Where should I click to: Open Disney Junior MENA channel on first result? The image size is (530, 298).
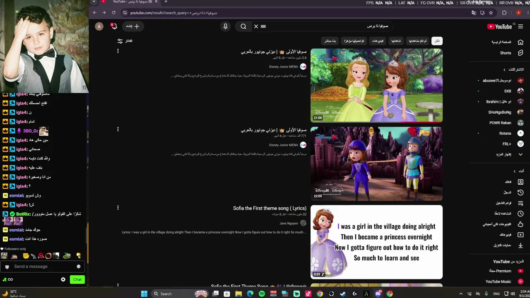click(x=284, y=67)
